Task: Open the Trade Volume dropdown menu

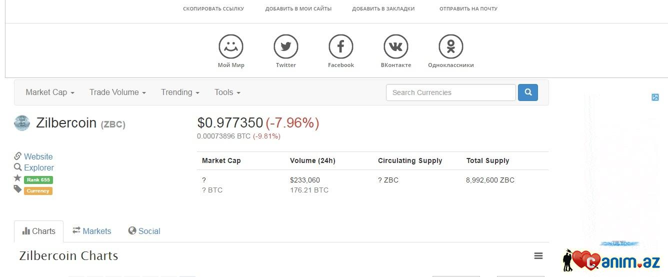Action: click(117, 92)
